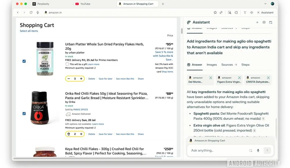
Task: See more like the Parsley Flakes item
Action: pos(125,79)
